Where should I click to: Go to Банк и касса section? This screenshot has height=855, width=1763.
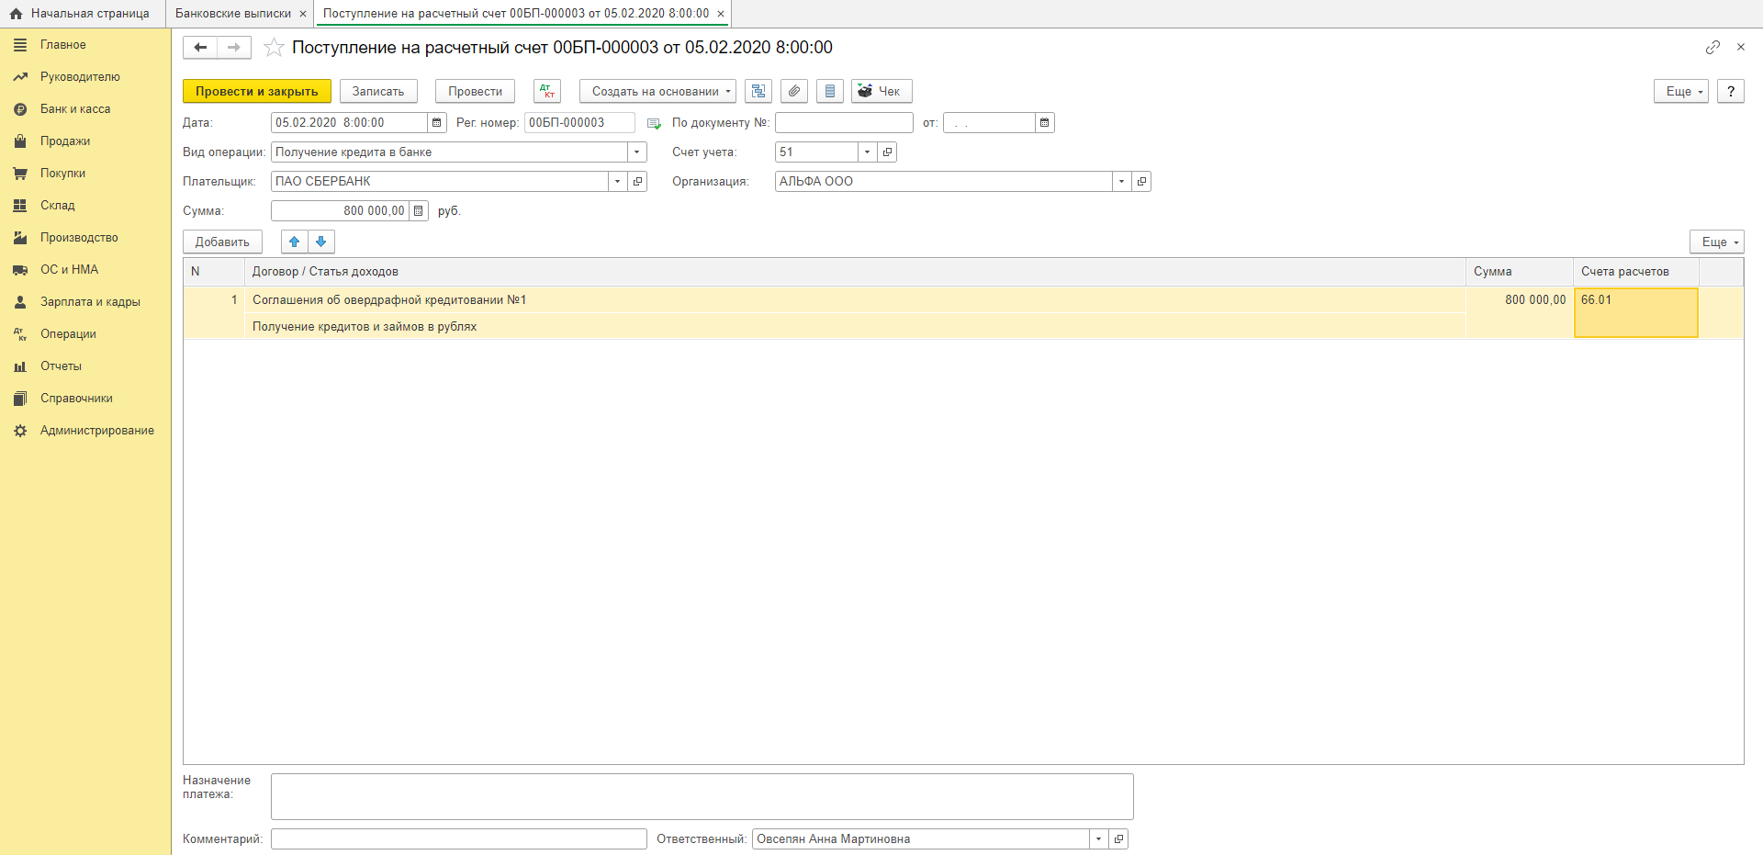(75, 108)
